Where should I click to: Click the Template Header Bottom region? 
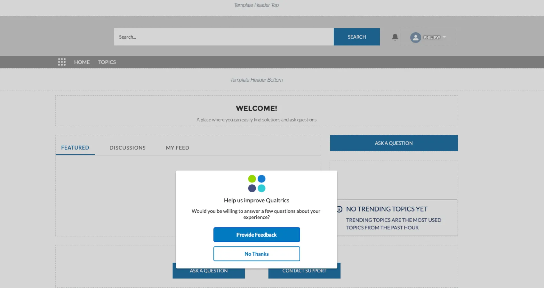coord(257,80)
